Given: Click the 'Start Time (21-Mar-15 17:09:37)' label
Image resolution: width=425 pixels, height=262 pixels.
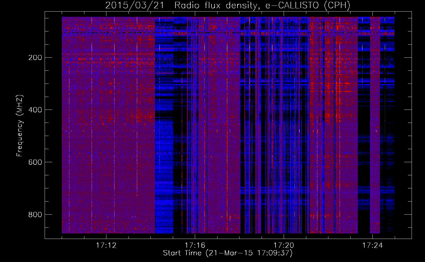Looking at the screenshot, I should pos(228,253).
